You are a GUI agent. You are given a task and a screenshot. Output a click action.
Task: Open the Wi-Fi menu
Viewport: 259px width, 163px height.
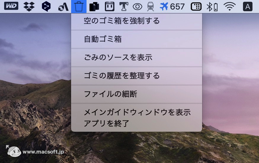[230, 6]
